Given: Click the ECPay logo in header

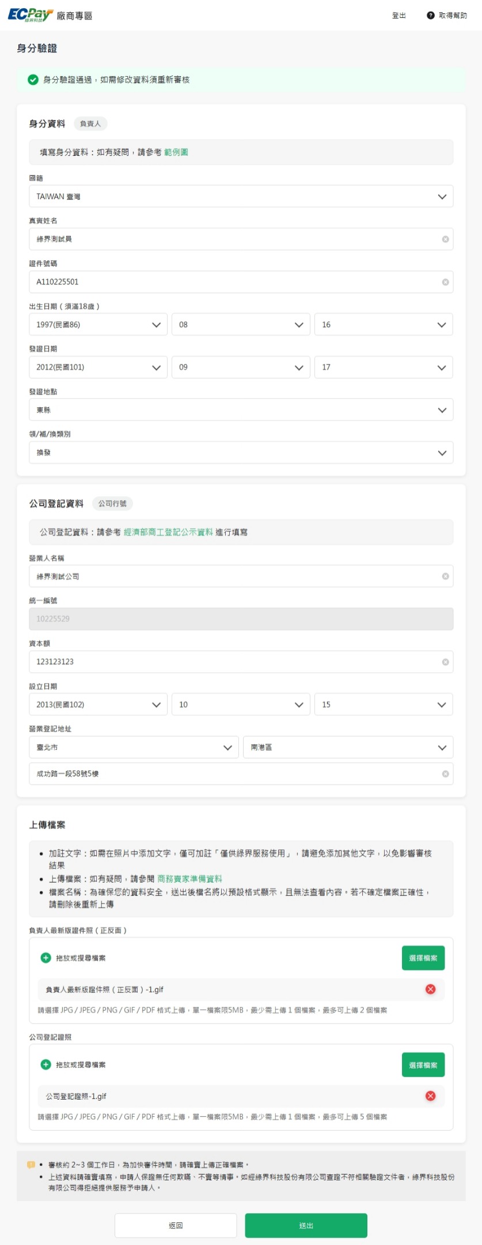Looking at the screenshot, I should 30,15.
